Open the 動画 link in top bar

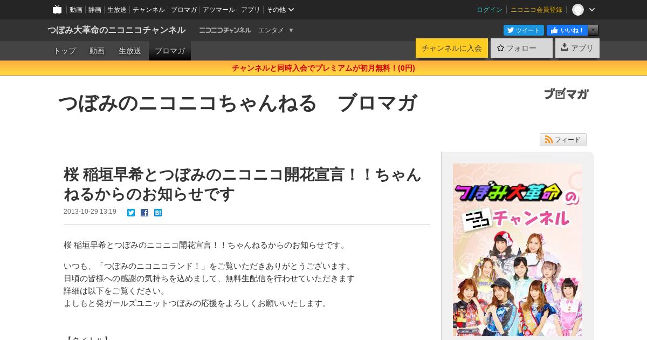pos(76,10)
